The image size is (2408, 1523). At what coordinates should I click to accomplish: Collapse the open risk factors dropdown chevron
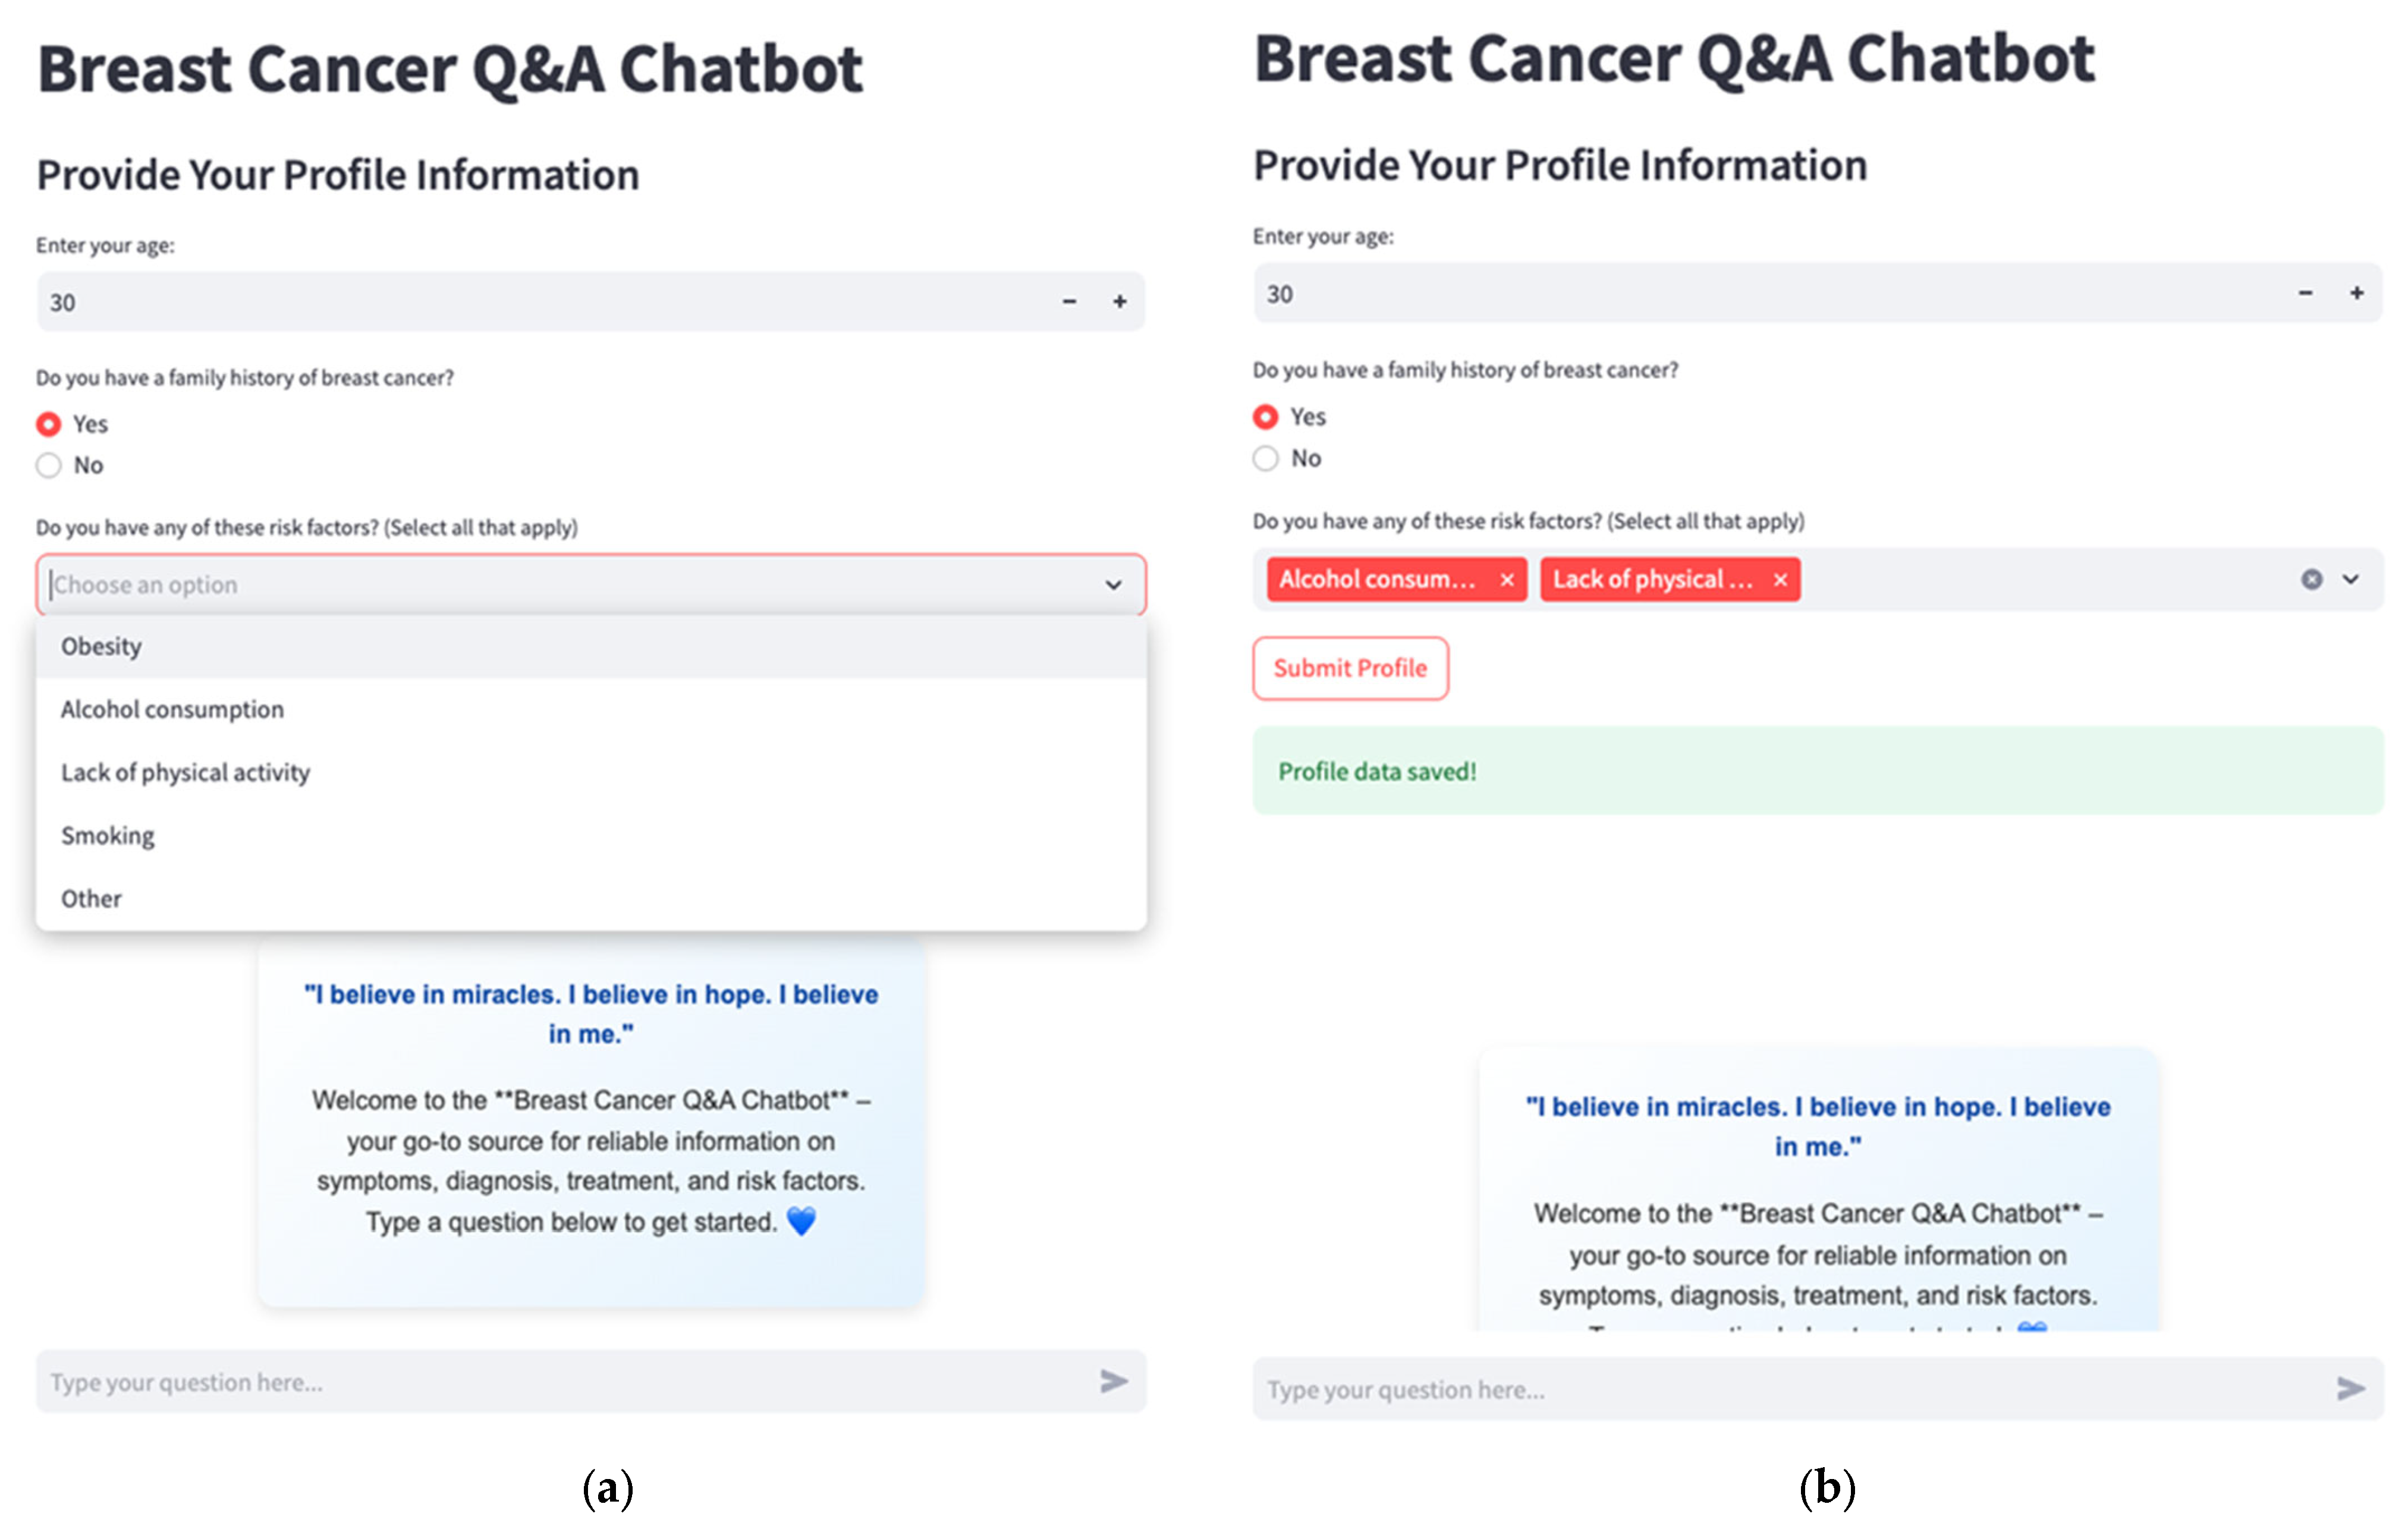[1113, 585]
